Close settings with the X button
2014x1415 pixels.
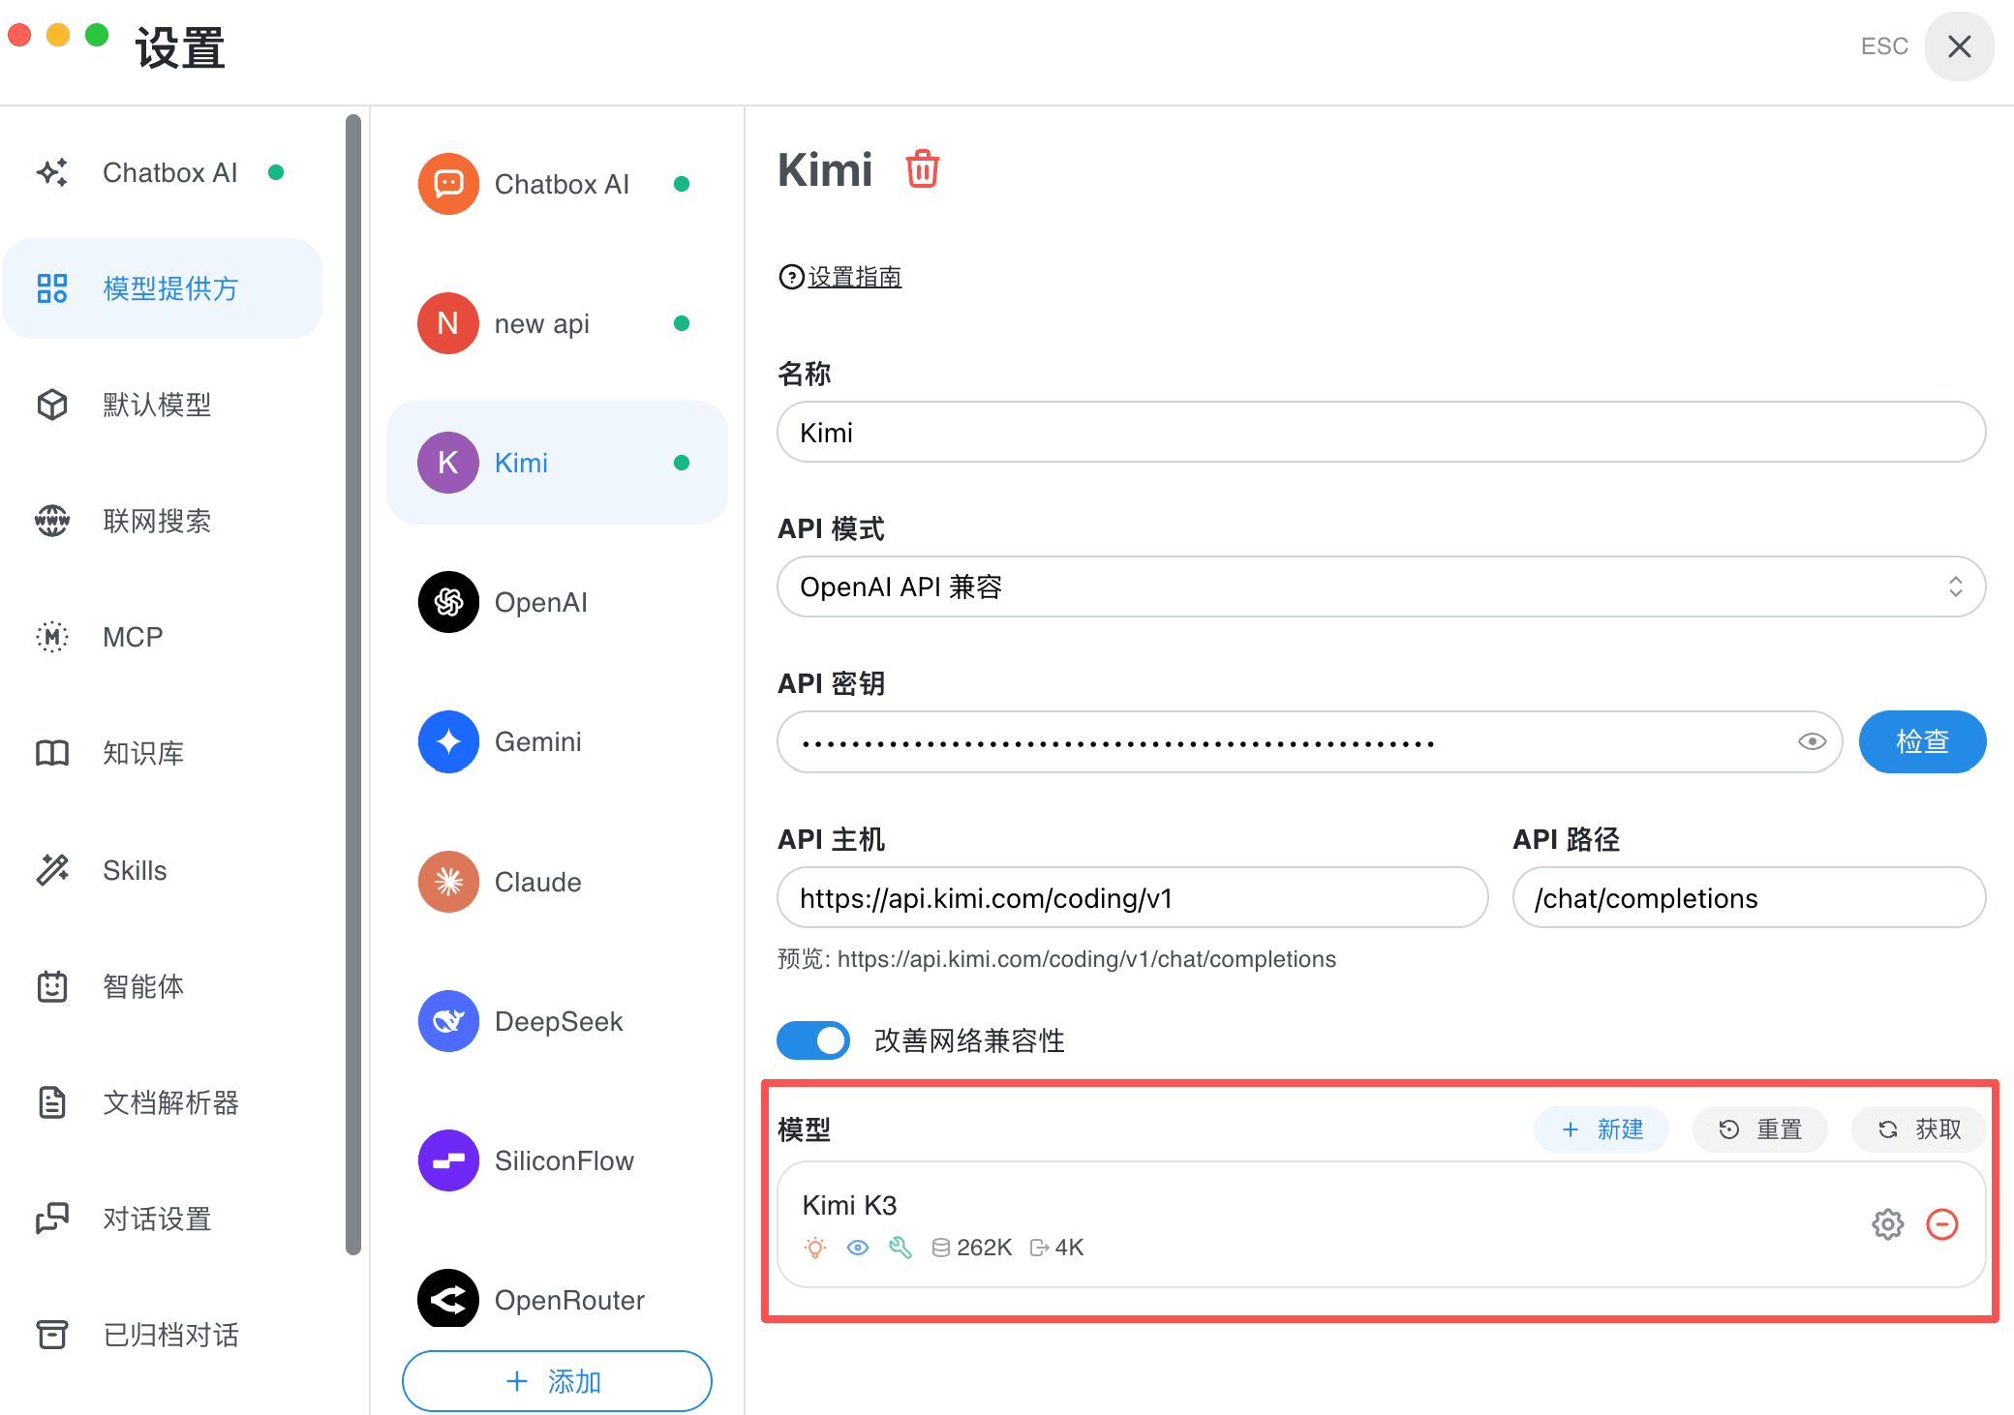point(1959,46)
